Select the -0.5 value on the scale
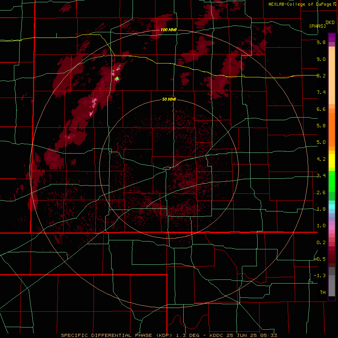The image size is (338, 338). [x=320, y=259]
